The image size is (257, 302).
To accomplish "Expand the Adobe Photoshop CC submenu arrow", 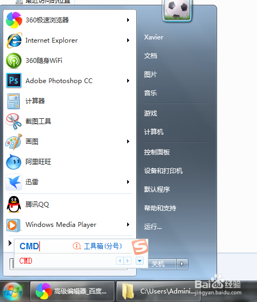I will pos(128,81).
